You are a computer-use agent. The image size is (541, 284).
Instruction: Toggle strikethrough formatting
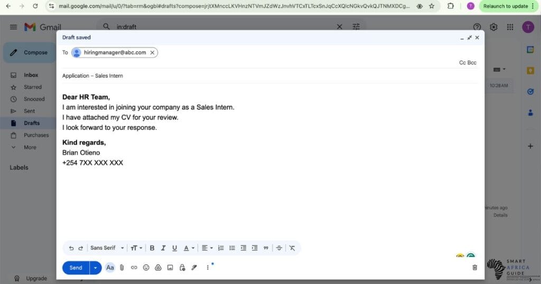point(279,248)
